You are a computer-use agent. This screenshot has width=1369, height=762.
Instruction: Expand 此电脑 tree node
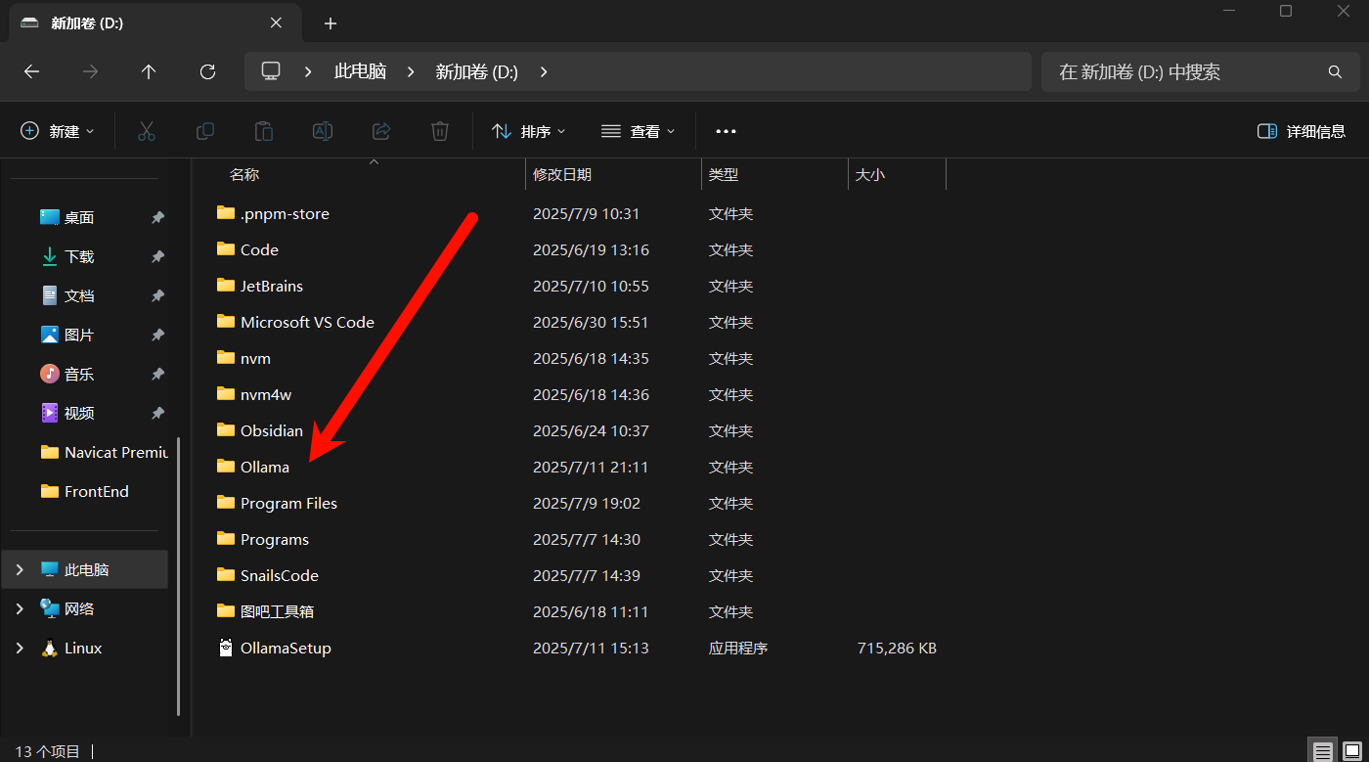coord(20,569)
